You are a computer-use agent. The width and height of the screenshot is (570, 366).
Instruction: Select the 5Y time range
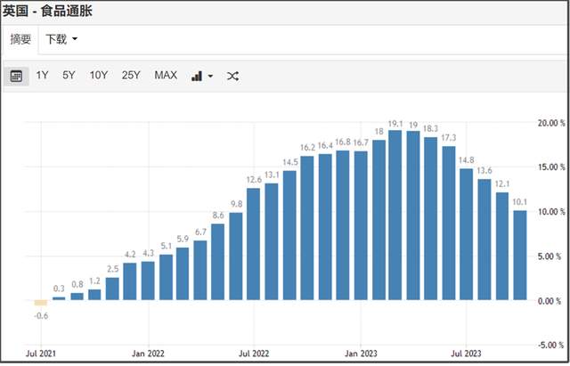pyautogui.click(x=69, y=76)
